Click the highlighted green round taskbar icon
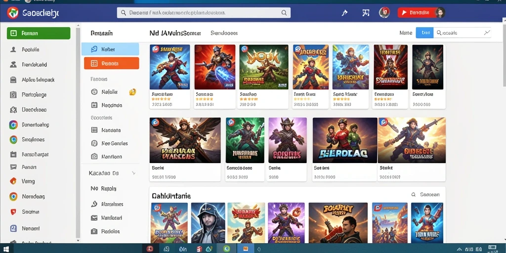506x253 pixels. [x=226, y=249]
